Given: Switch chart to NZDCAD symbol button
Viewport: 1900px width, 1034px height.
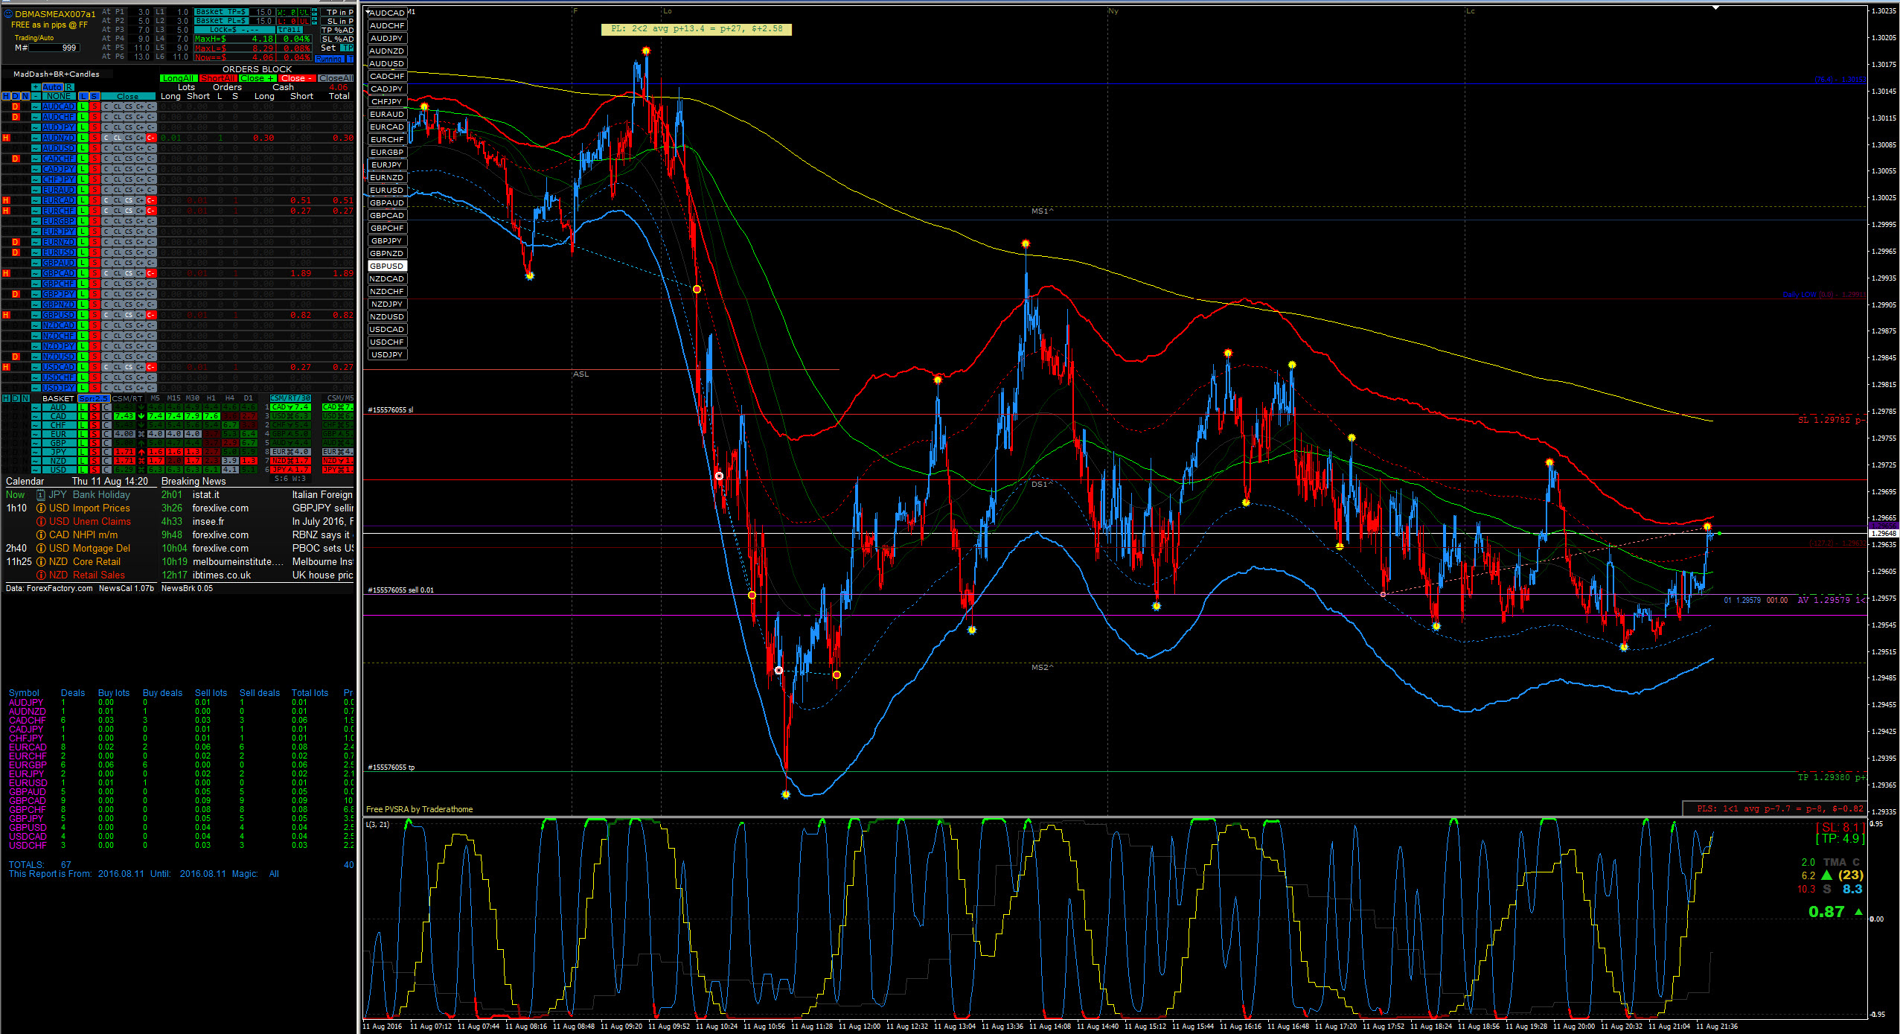Looking at the screenshot, I should point(388,278).
